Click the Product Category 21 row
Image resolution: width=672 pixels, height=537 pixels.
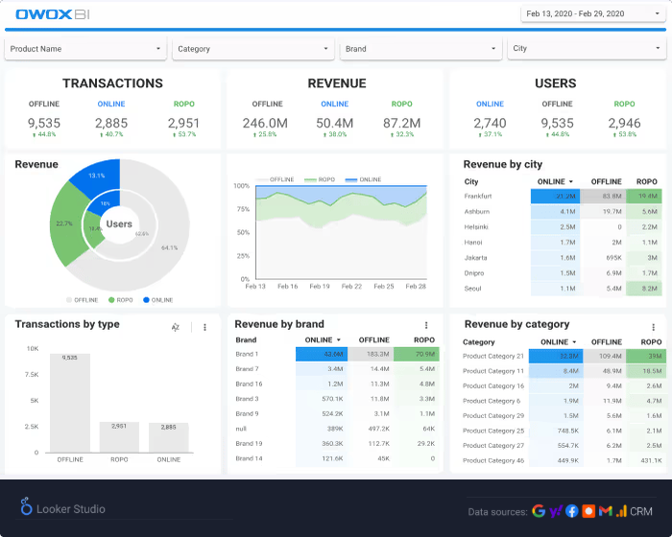coord(564,357)
